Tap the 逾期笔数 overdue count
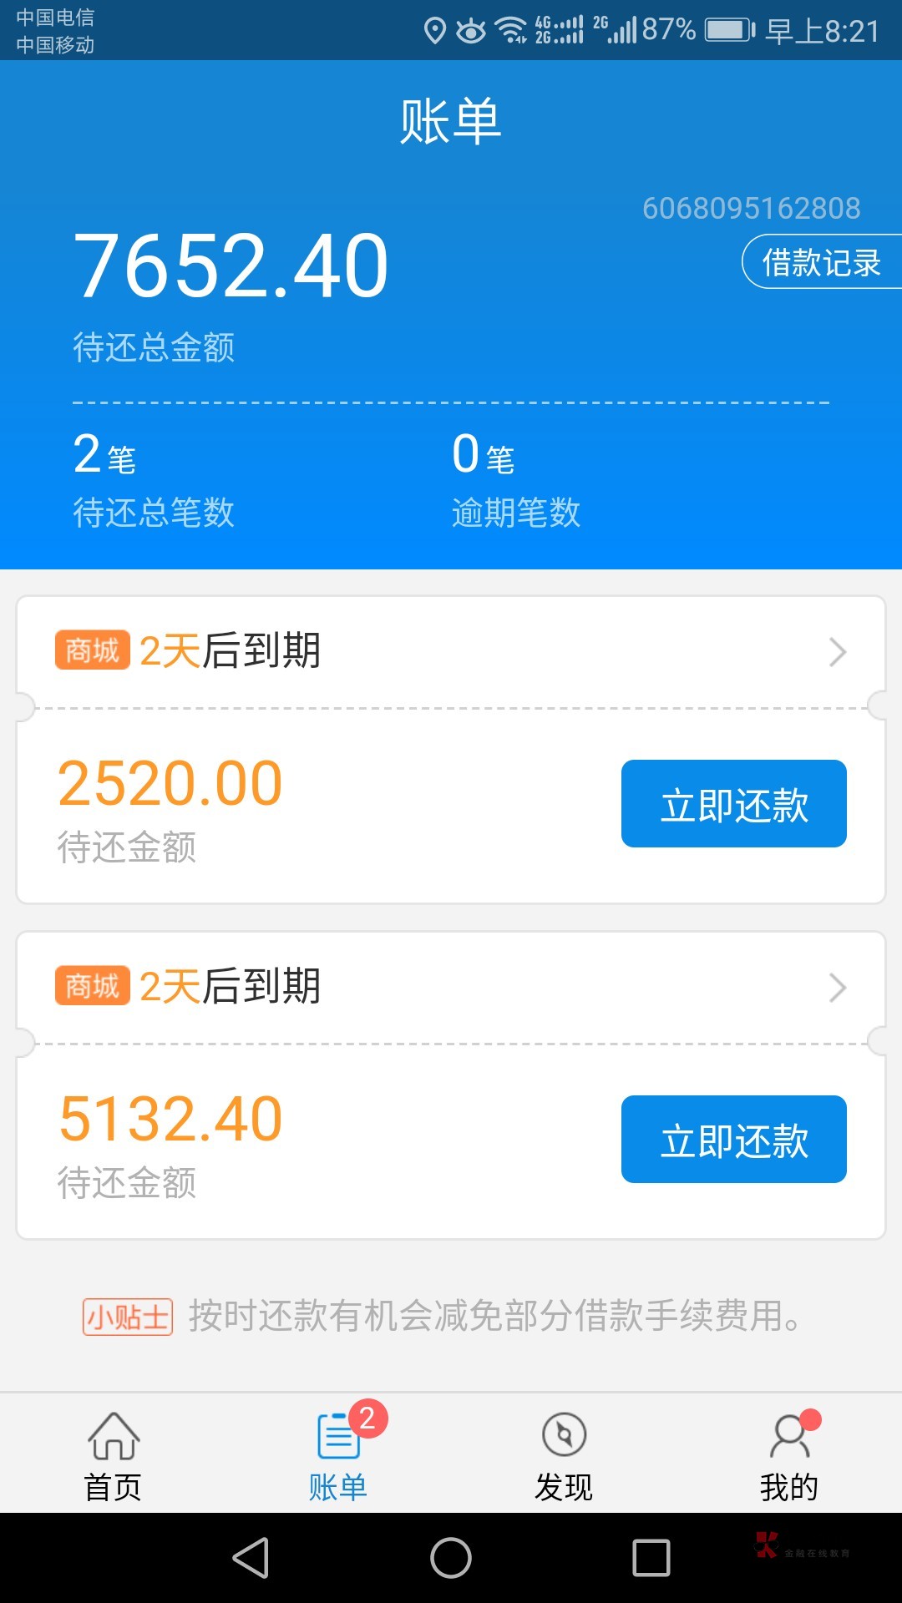Viewport: 902px width, 1603px height. click(x=515, y=512)
